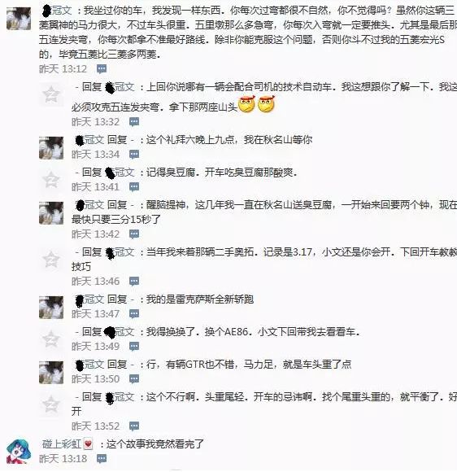Open the 碰上彩虹 username link
Image resolution: width=457 pixels, height=472 pixels.
[x=62, y=444]
